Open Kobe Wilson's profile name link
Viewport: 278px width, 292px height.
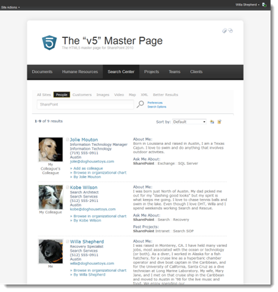(84, 187)
